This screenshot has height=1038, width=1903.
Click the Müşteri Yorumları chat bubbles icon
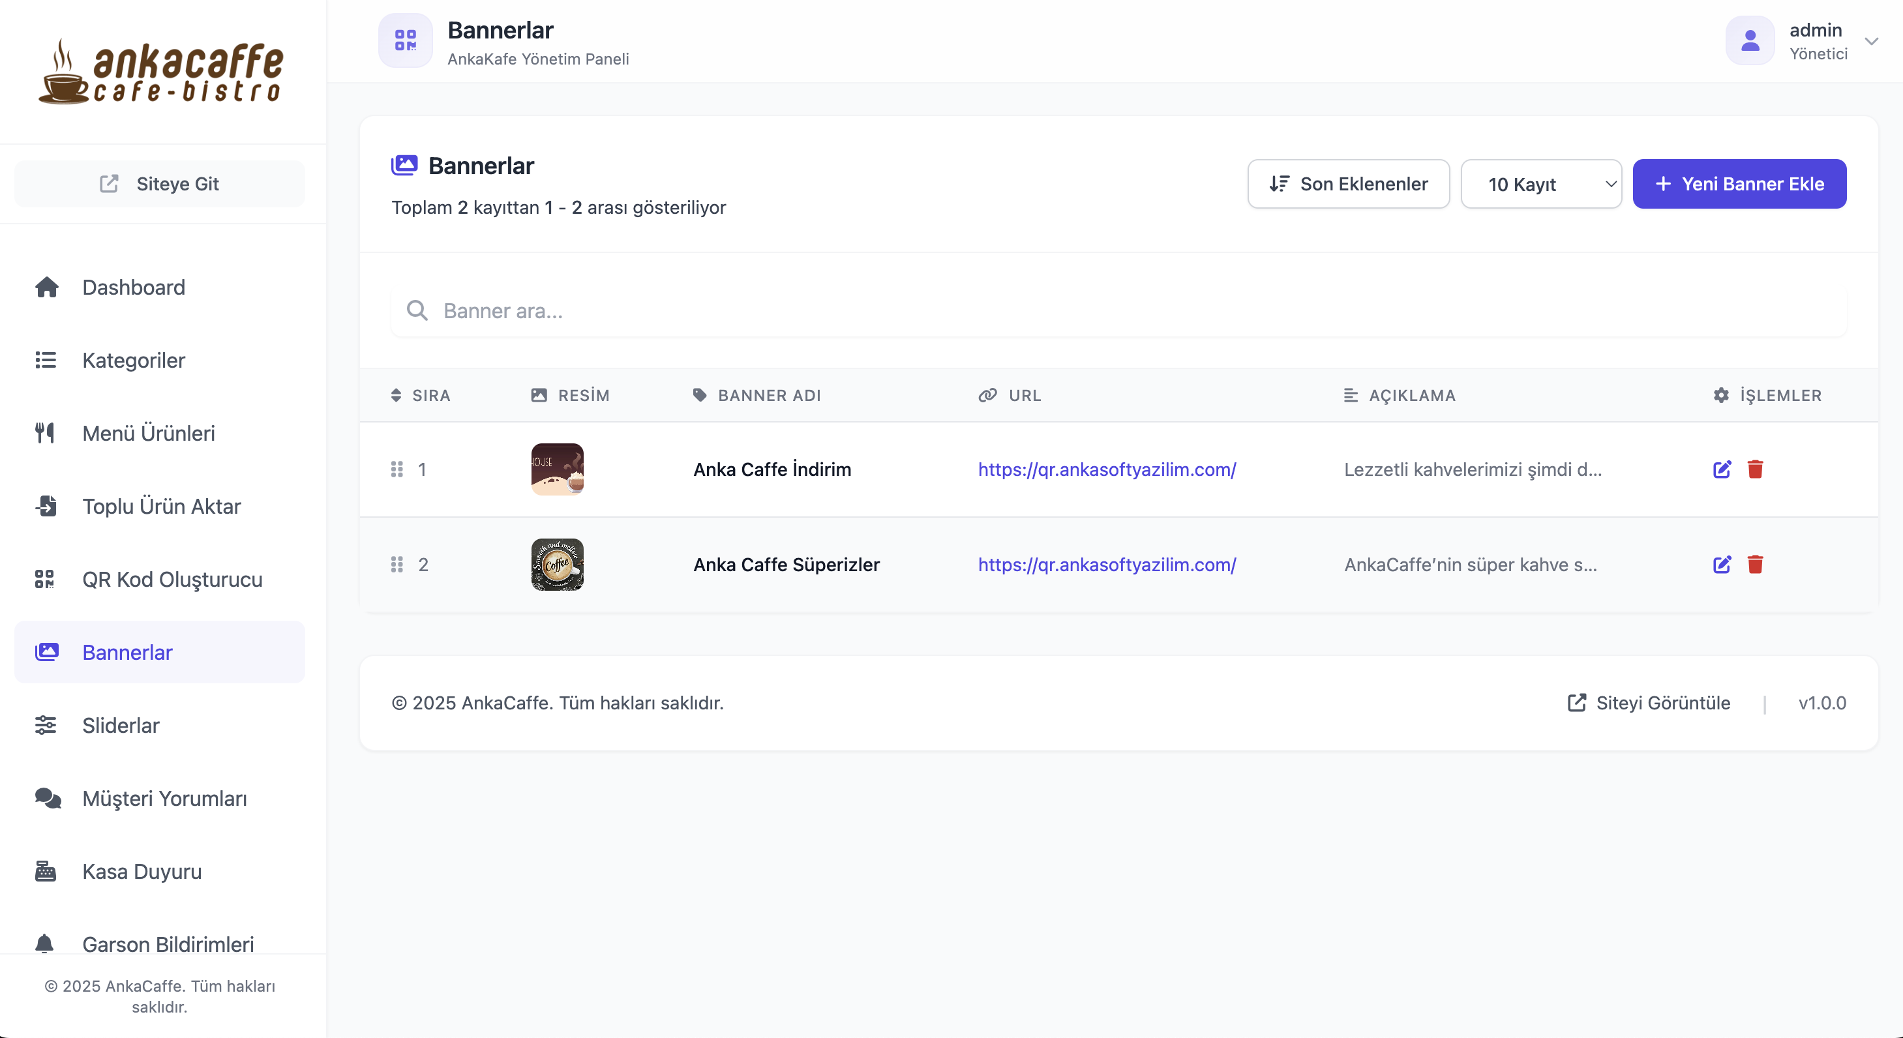point(48,799)
